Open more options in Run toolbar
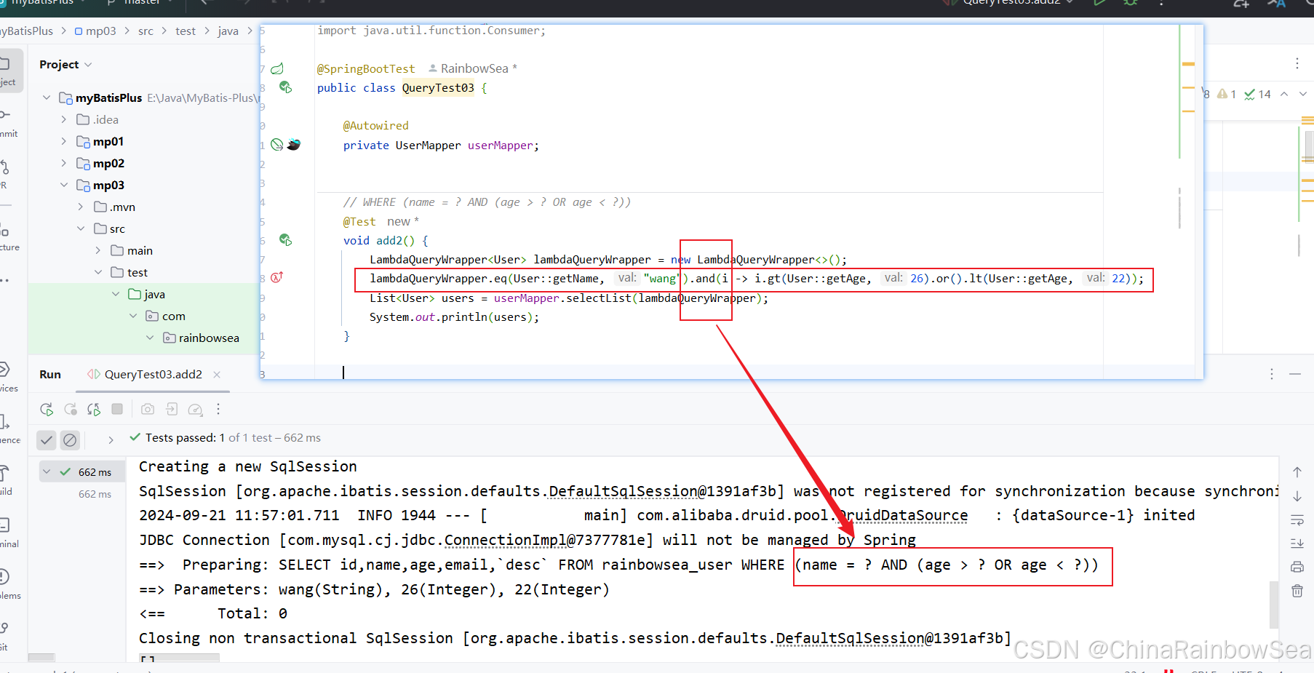Image resolution: width=1314 pixels, height=673 pixels. [x=218, y=409]
